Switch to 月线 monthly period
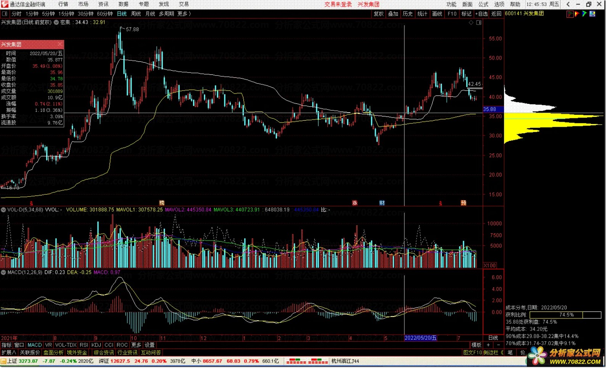607x368 pixels. pyautogui.click(x=150, y=14)
